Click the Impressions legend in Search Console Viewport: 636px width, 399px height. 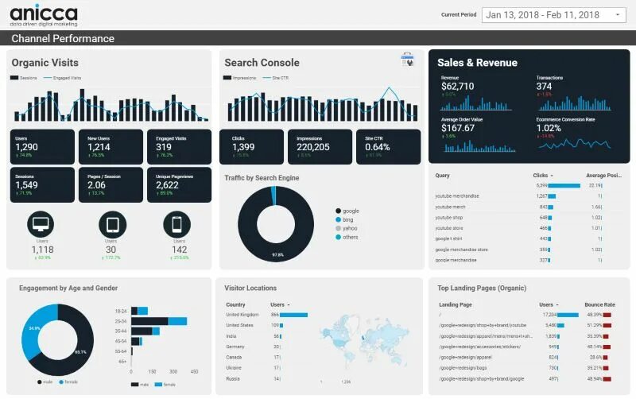pos(240,78)
